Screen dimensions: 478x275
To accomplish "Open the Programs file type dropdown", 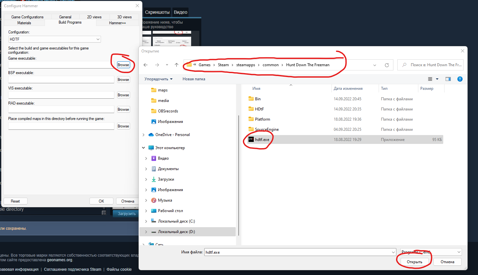I will point(431,252).
